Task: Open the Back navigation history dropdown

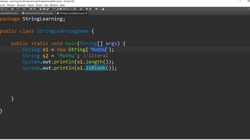Action: pyautogui.click(x=93, y=9)
